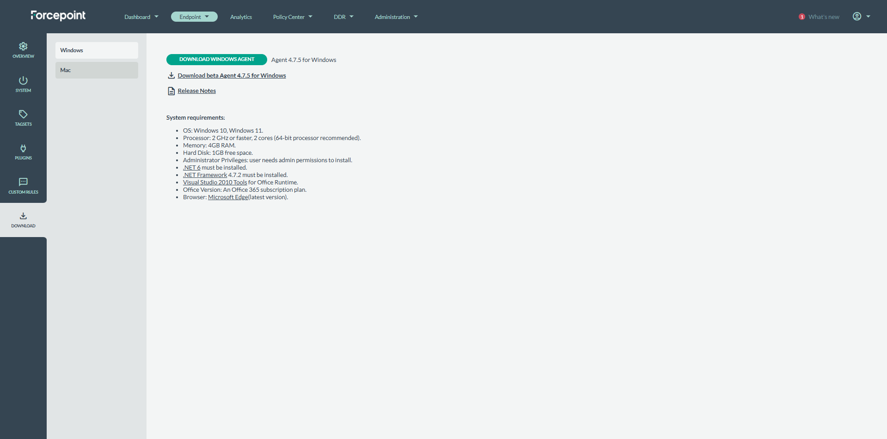This screenshot has height=439, width=887.
Task: Expand the Dashboard dropdown menu
Action: [141, 17]
